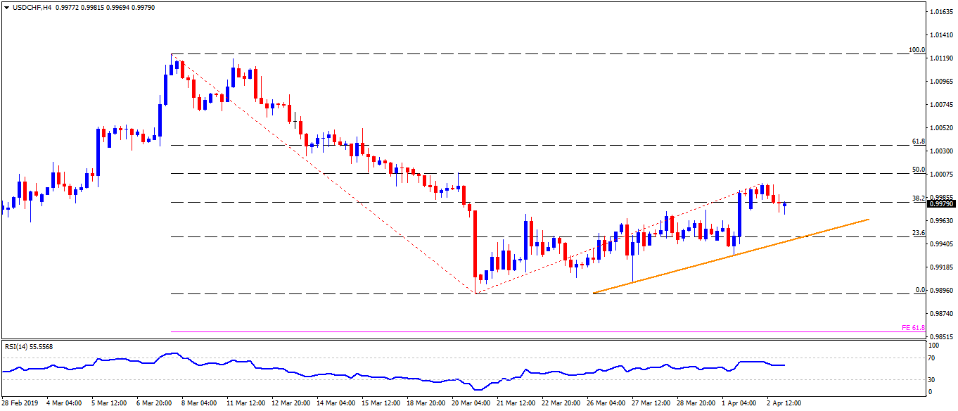Viewport: 958px width, 411px height.
Task: Click the magenta FE 61.8 expansion label
Action: 913,328
